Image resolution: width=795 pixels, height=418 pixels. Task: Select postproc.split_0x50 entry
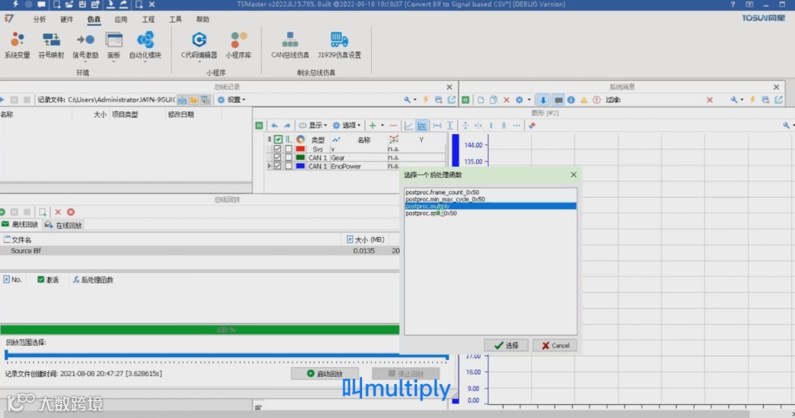[x=491, y=213]
